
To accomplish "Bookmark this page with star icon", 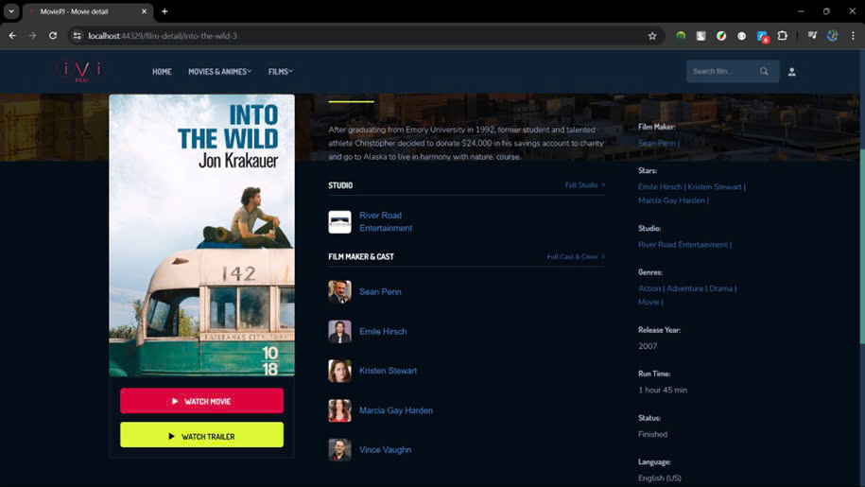I will pyautogui.click(x=652, y=36).
